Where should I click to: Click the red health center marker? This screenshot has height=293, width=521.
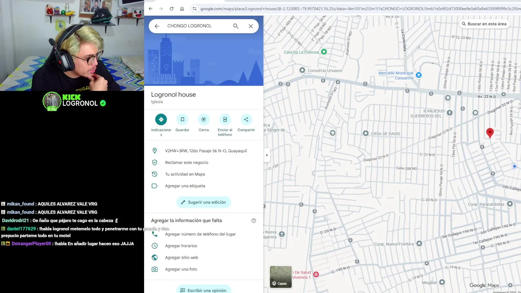pyautogui.click(x=315, y=275)
